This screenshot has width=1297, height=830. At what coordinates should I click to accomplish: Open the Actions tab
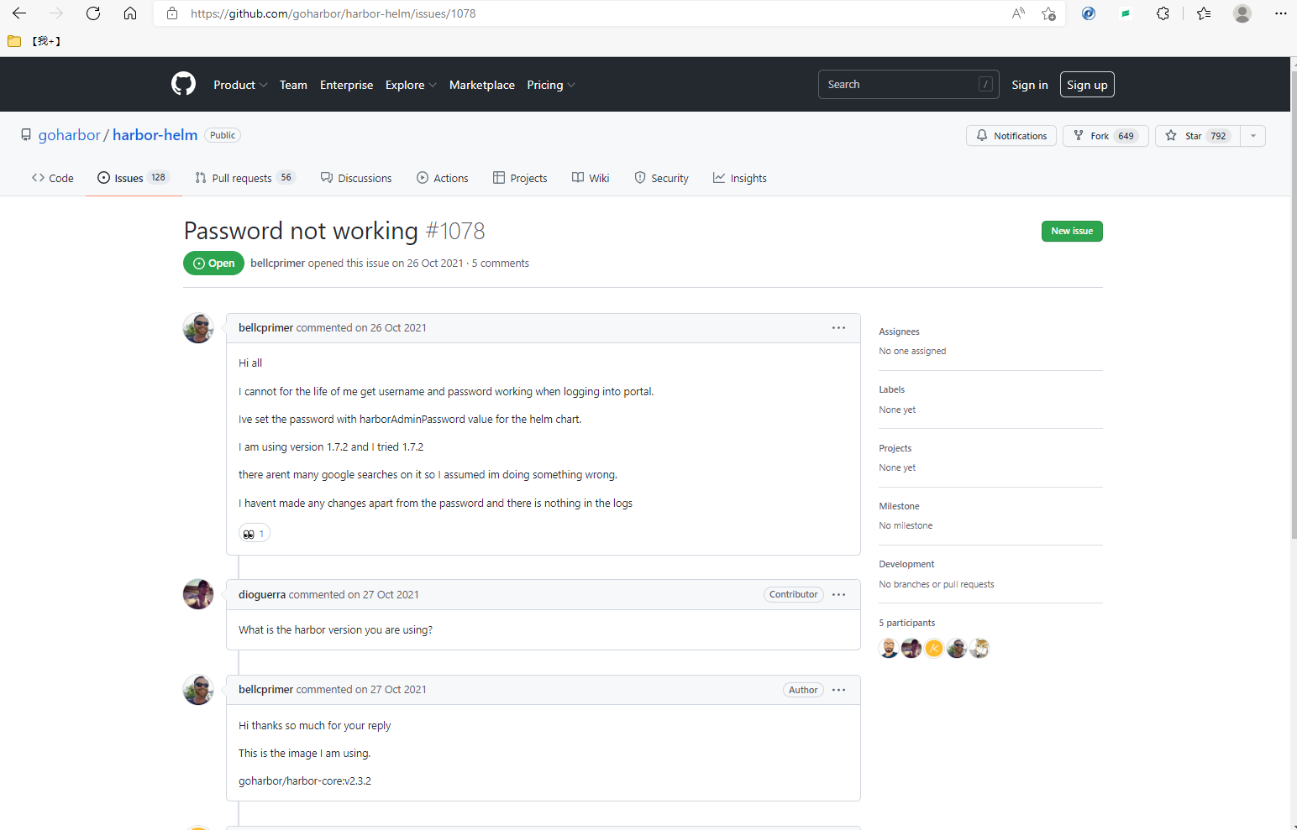(443, 178)
